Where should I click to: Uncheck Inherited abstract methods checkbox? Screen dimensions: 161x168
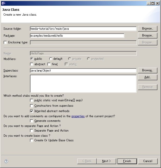click(x=32, y=111)
